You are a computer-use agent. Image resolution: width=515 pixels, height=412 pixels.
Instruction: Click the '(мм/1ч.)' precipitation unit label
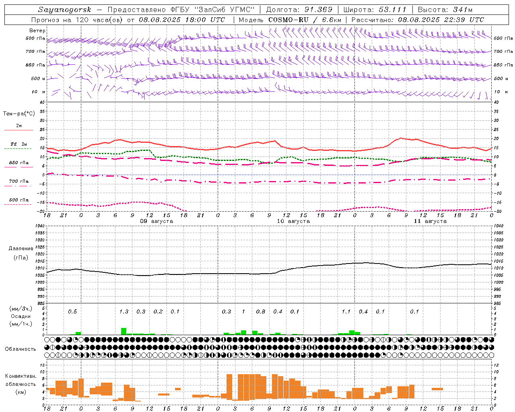(21, 324)
